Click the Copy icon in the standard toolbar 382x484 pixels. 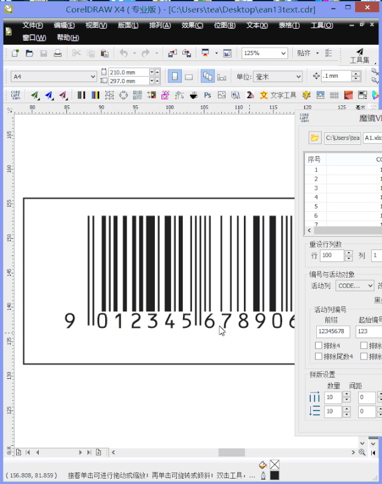point(91,53)
